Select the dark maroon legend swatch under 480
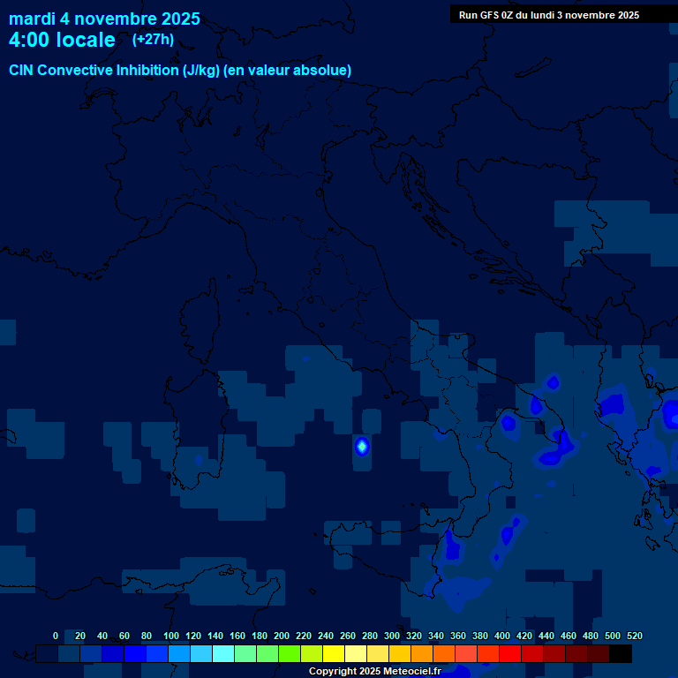The image size is (678, 678). tap(599, 654)
